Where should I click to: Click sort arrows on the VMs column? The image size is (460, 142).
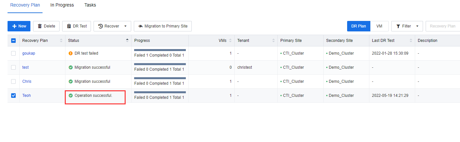[x=230, y=41]
